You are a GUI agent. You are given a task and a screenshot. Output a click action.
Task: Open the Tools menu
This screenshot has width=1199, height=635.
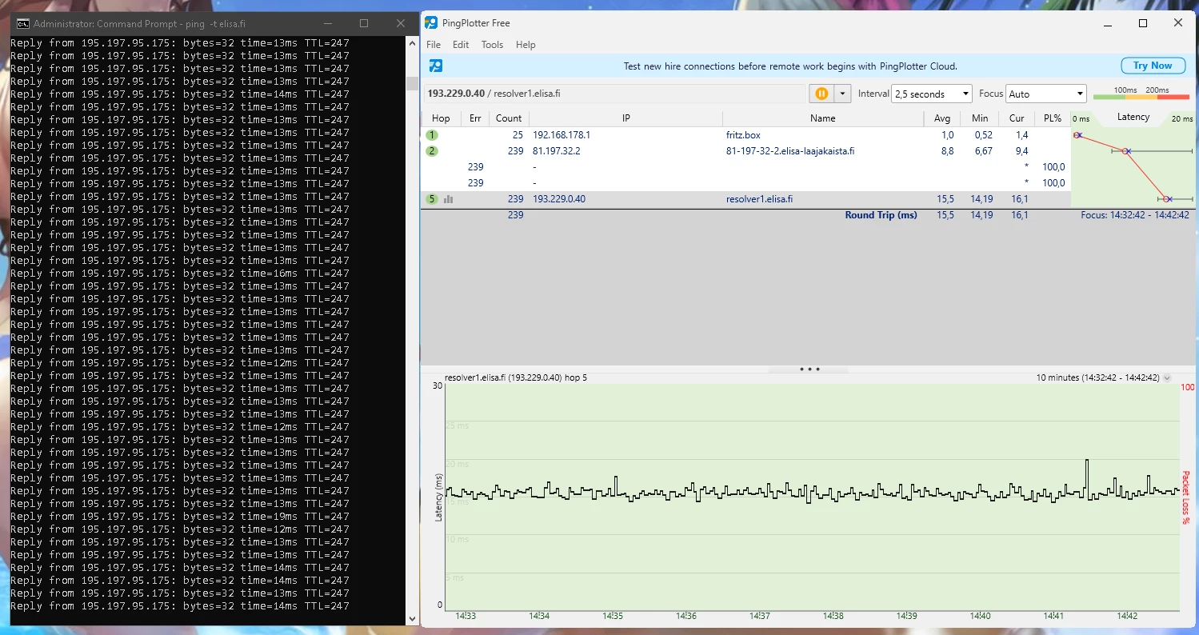(492, 45)
